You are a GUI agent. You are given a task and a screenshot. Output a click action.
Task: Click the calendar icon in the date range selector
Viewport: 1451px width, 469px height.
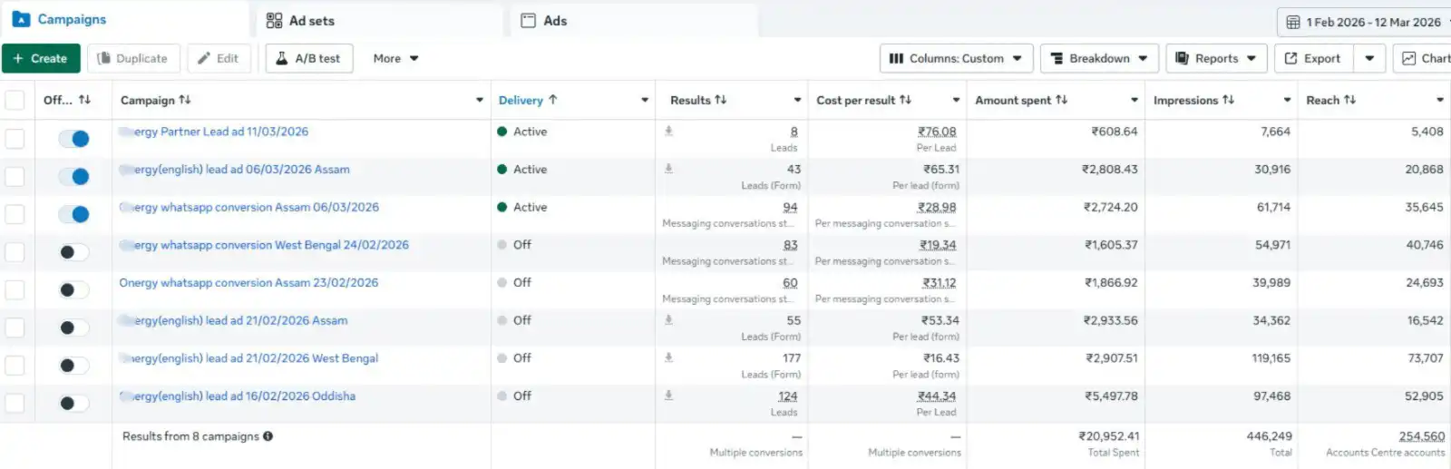click(x=1293, y=22)
